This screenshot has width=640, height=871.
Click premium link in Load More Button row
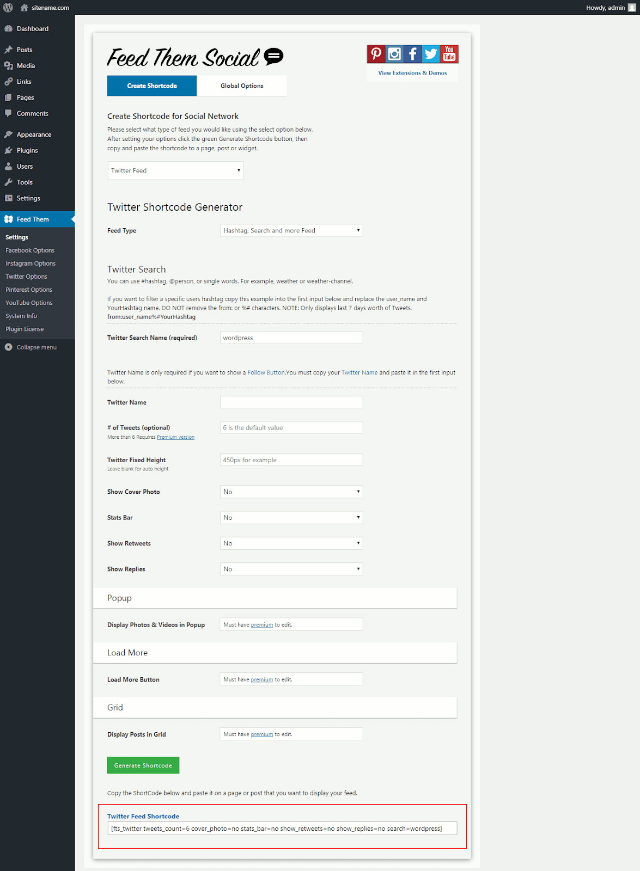tap(262, 679)
